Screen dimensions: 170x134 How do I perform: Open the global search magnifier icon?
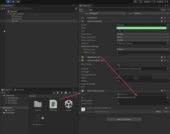[141, 2]
